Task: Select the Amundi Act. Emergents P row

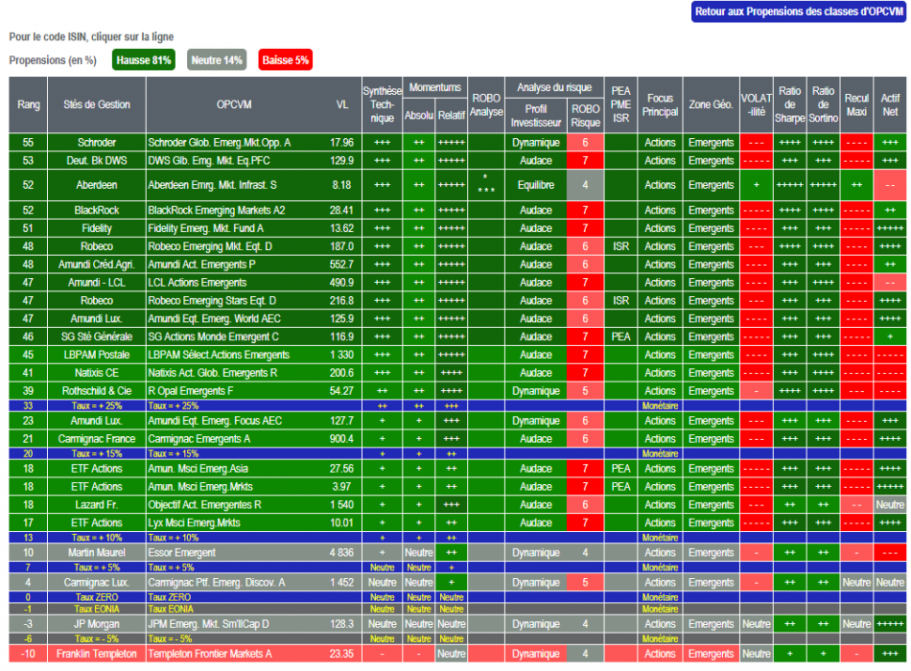Action: pos(457,265)
